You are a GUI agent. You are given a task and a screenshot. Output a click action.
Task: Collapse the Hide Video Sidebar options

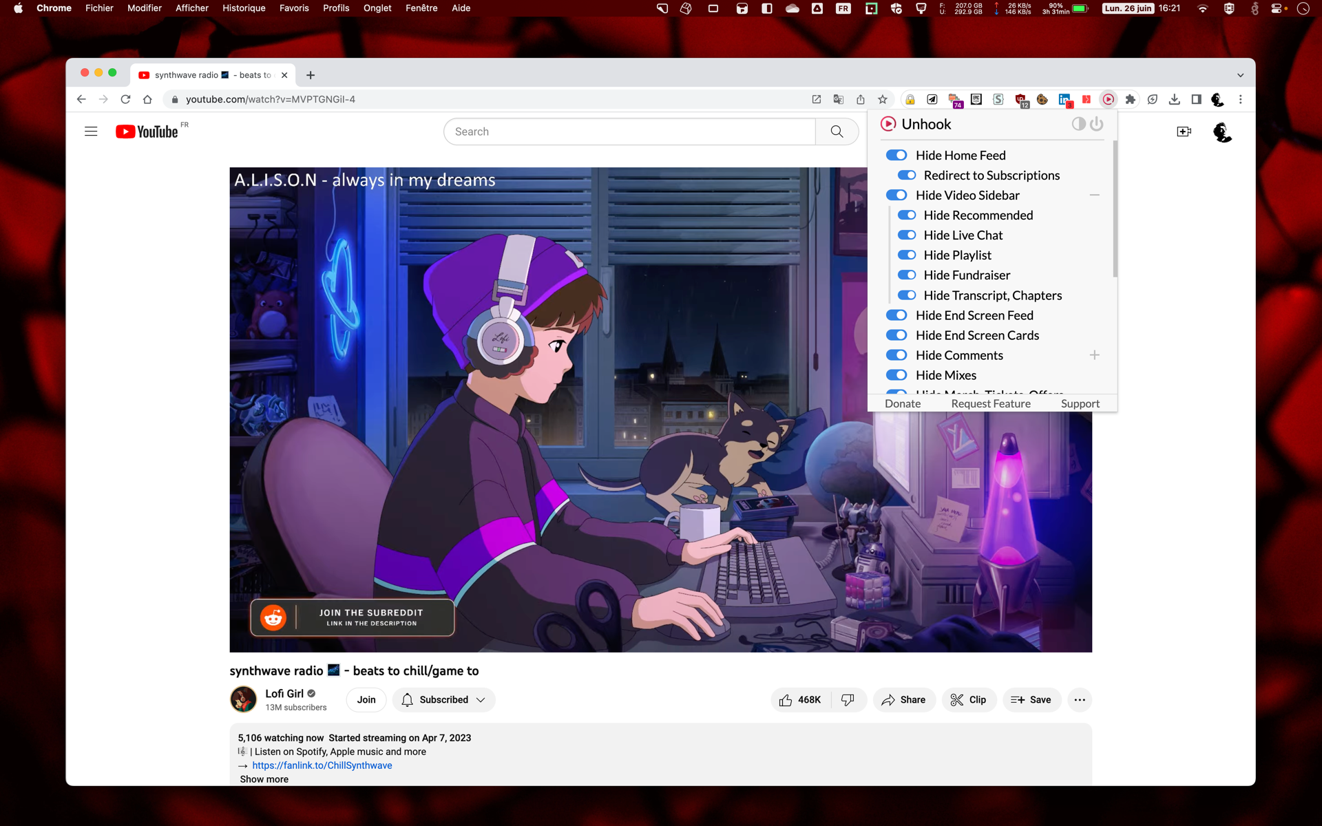click(1094, 195)
